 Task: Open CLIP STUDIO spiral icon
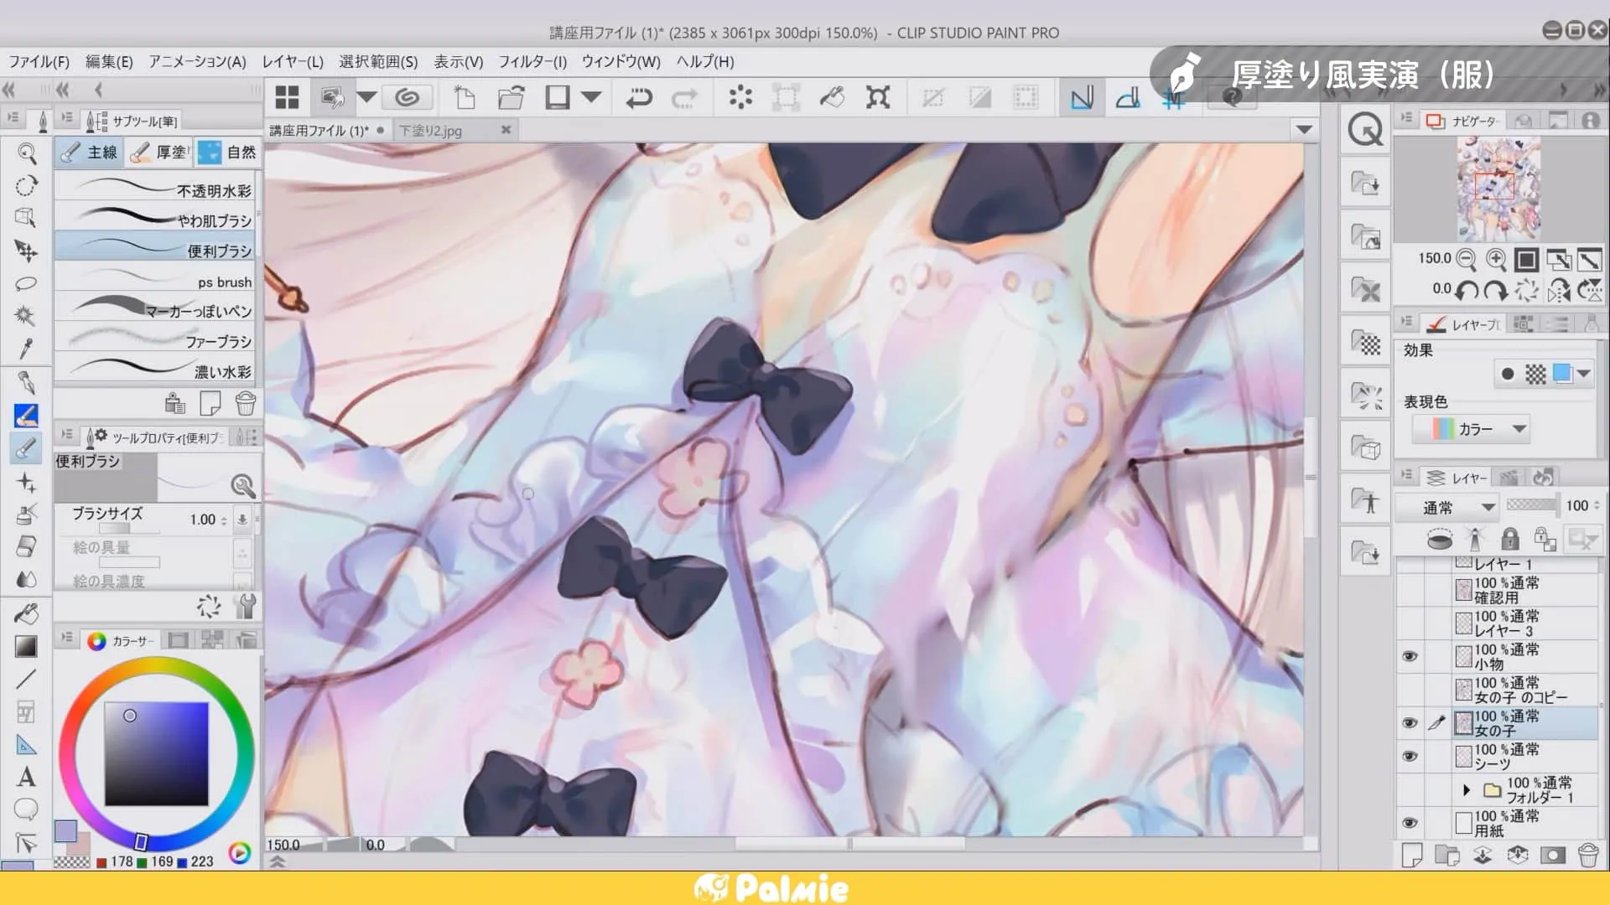coord(407,98)
